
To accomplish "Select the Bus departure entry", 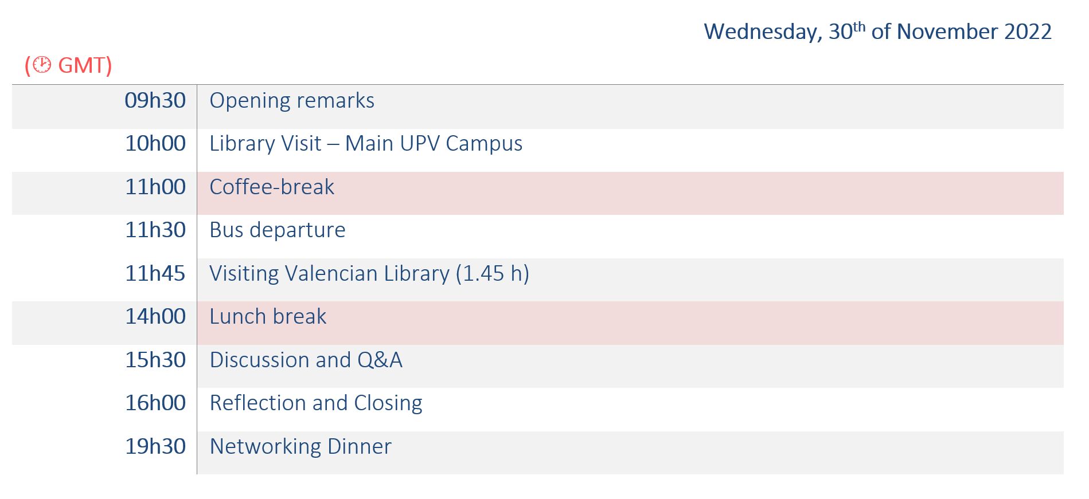I will coord(278,230).
